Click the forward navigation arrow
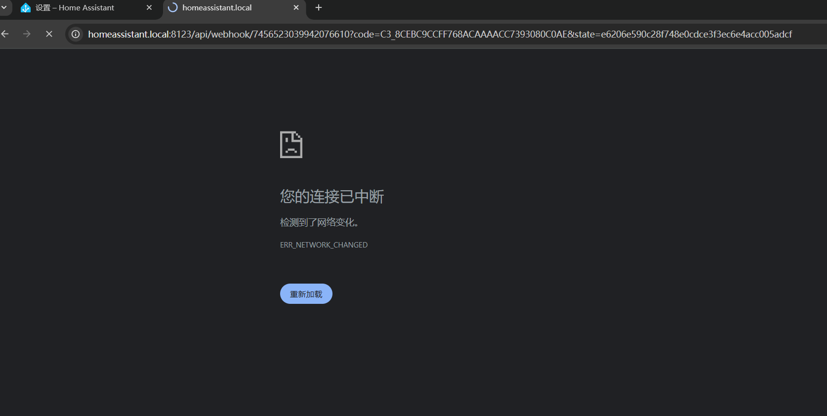Viewport: 827px width, 416px height. (x=27, y=34)
